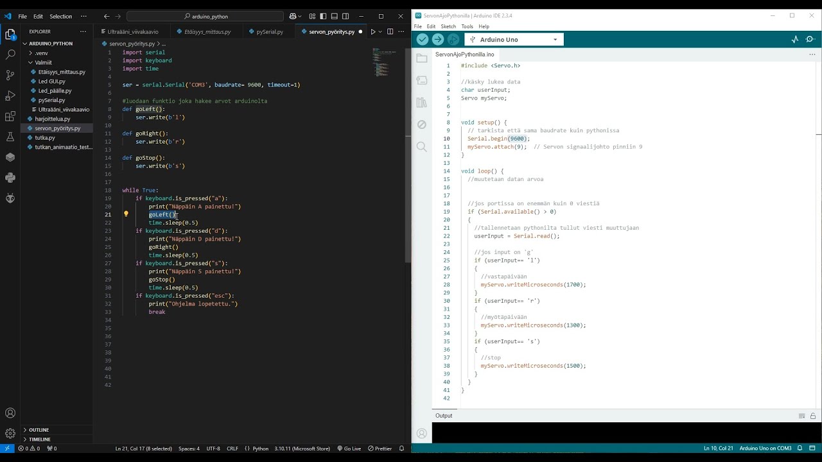
Task: Open Library Manager in Arduino sidebar
Action: pyautogui.click(x=421, y=103)
